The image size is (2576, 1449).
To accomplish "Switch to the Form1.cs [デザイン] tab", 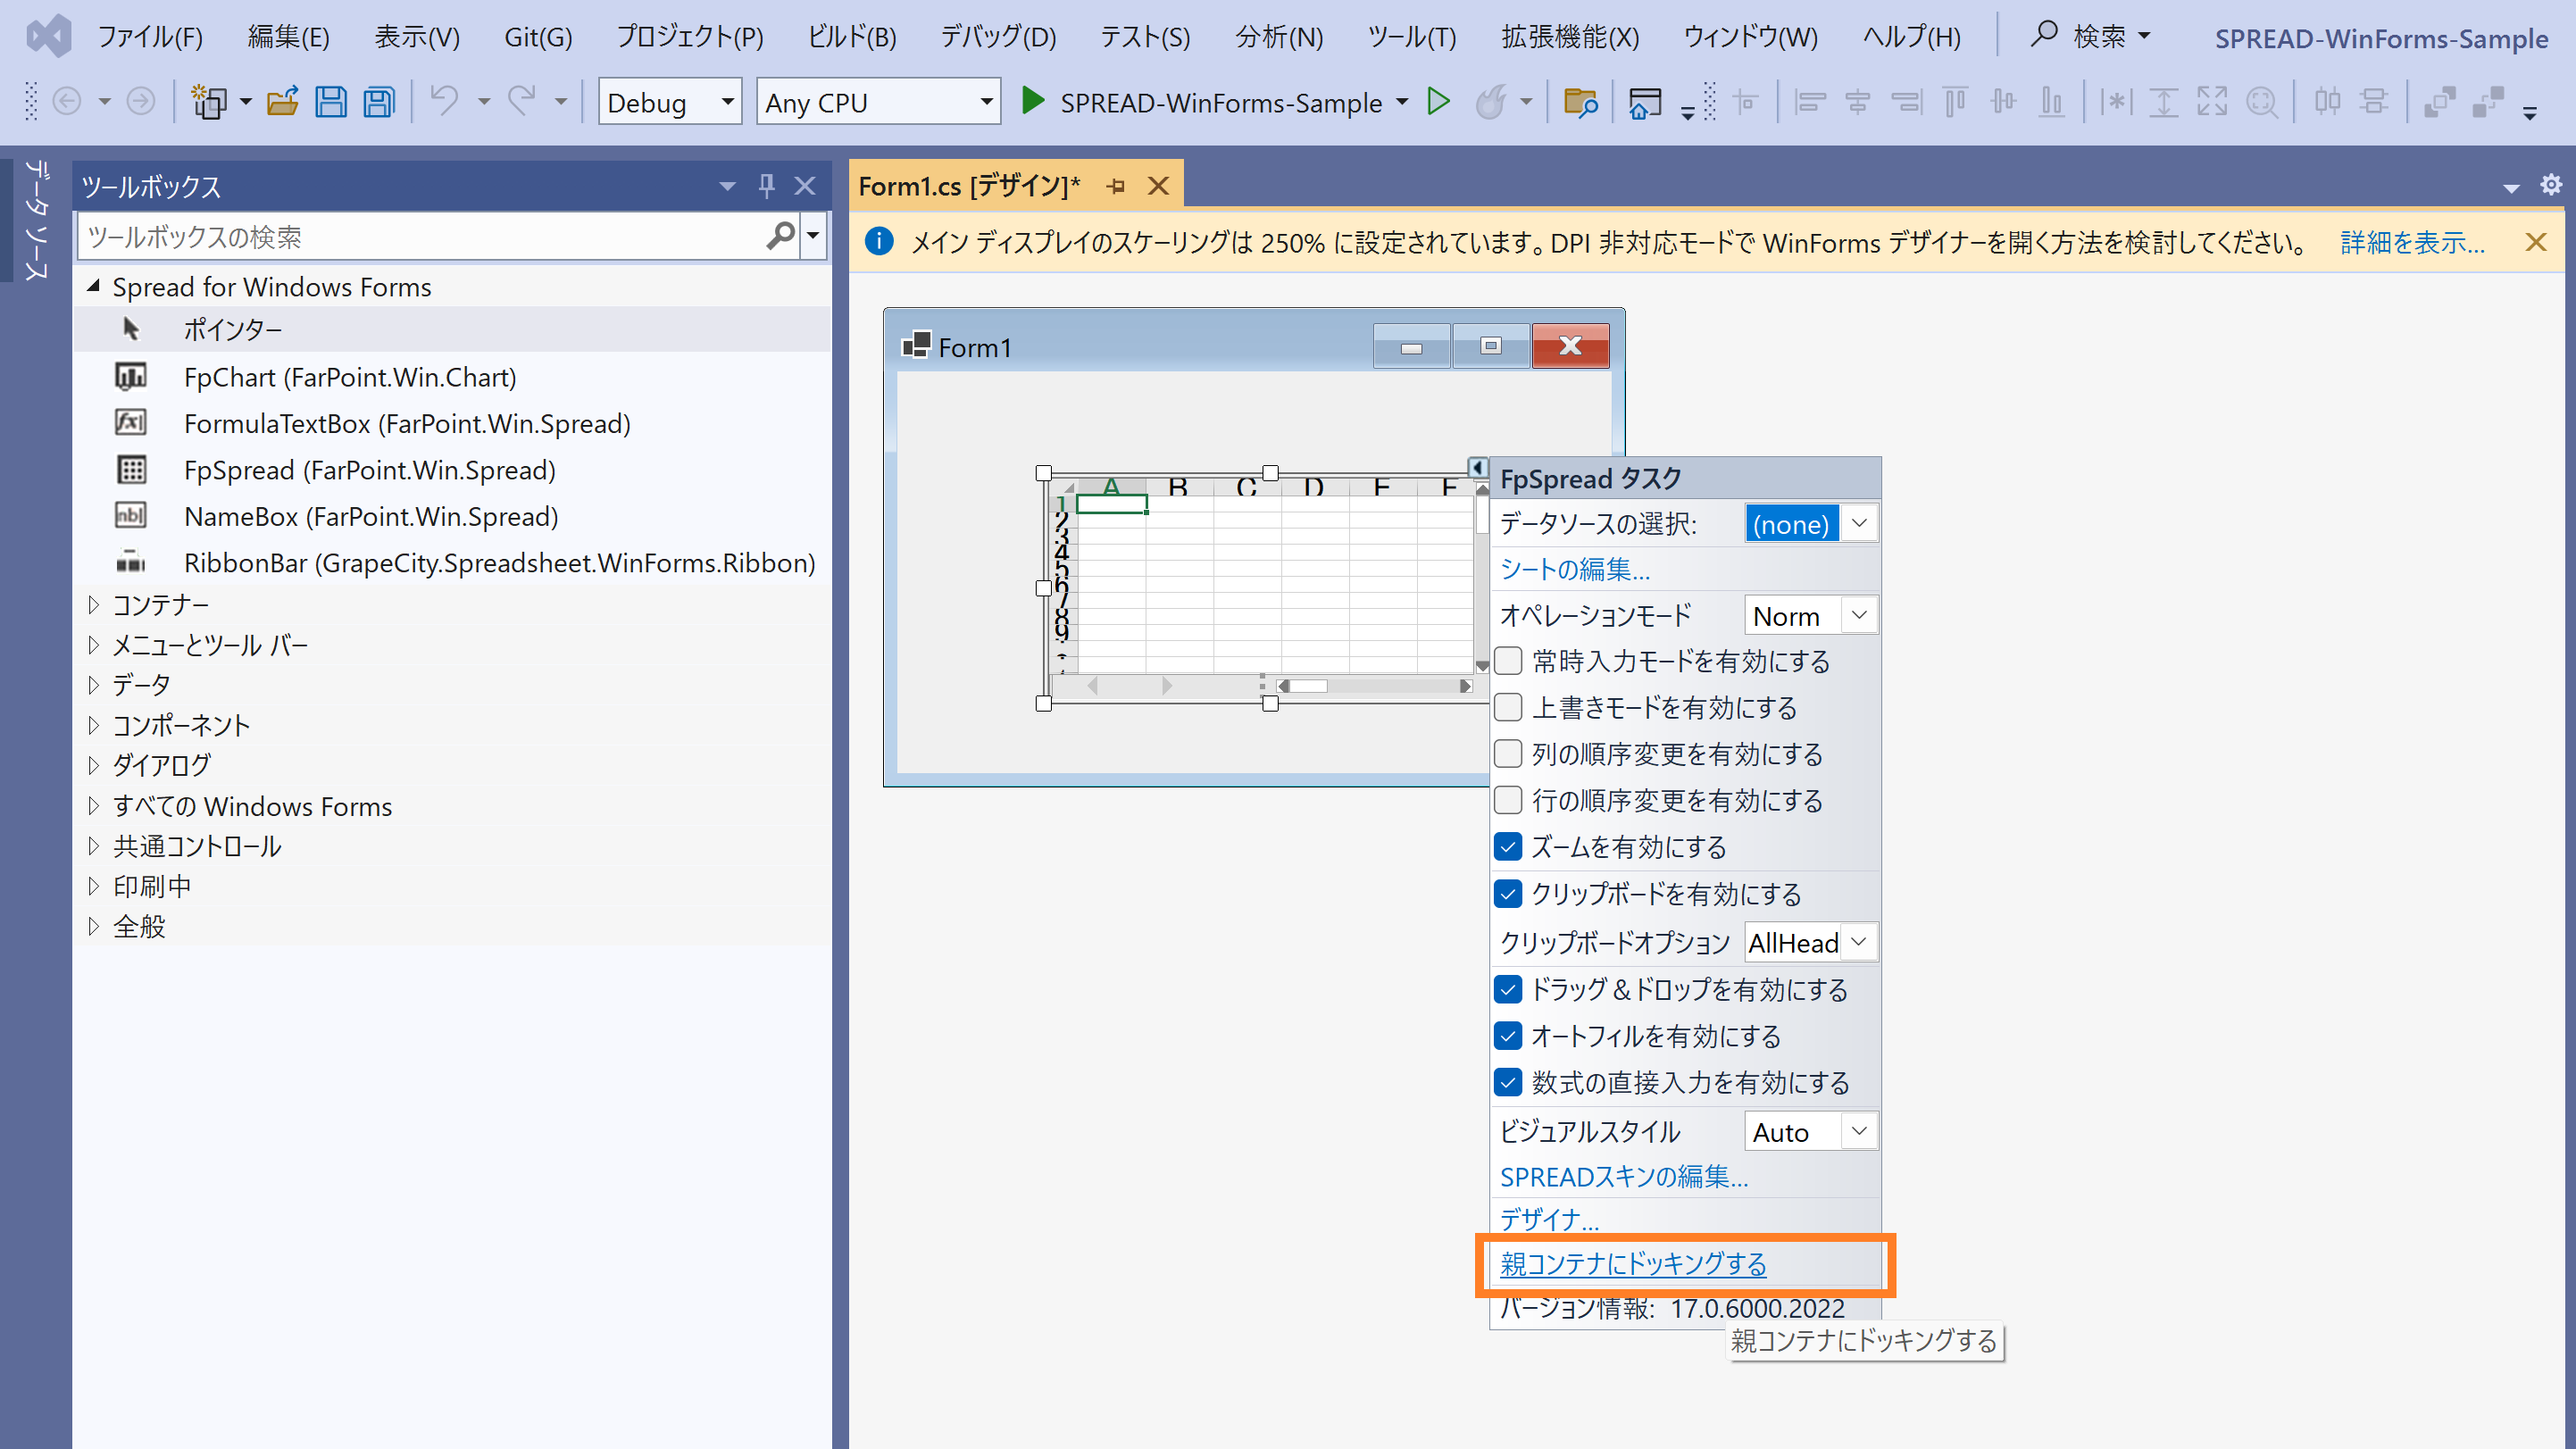I will pos(969,186).
